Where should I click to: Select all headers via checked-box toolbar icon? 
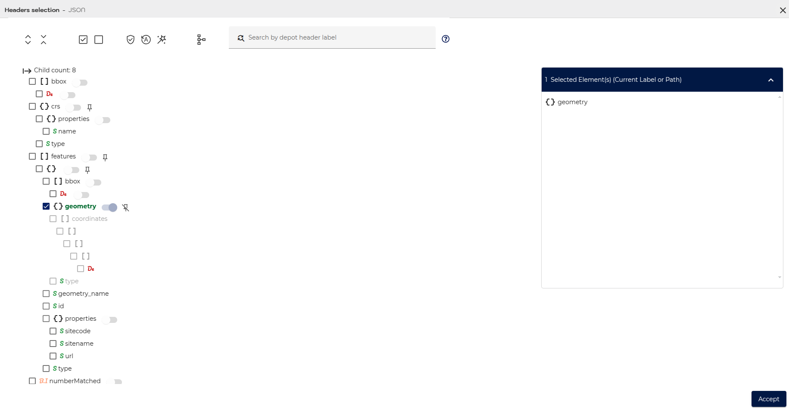tap(83, 39)
